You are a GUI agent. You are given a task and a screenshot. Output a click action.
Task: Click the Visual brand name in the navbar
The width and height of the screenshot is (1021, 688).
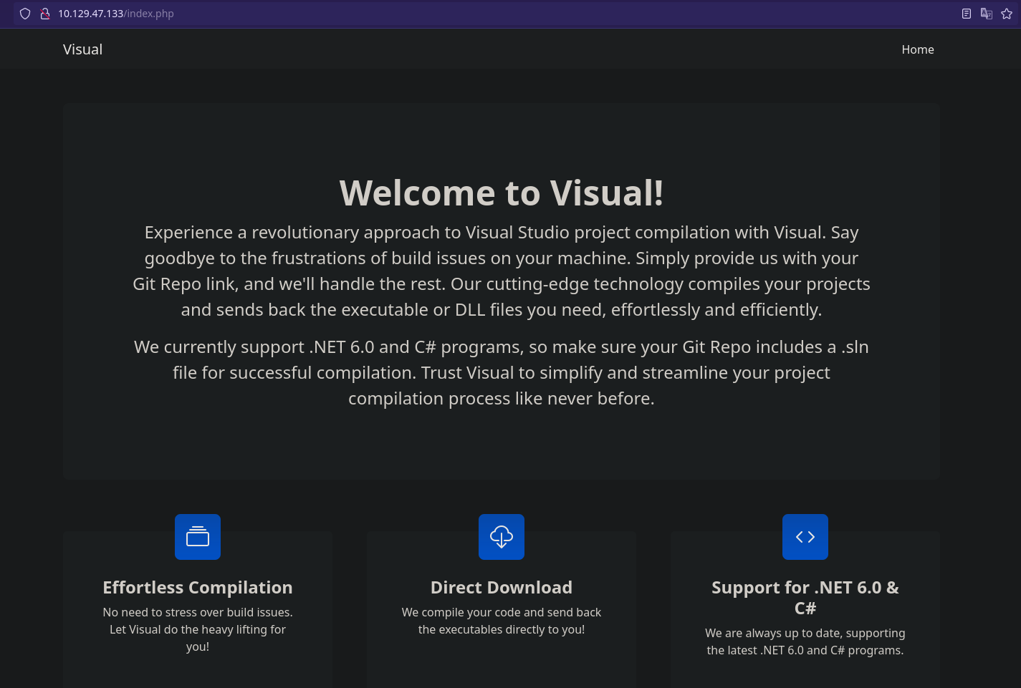[82, 49]
